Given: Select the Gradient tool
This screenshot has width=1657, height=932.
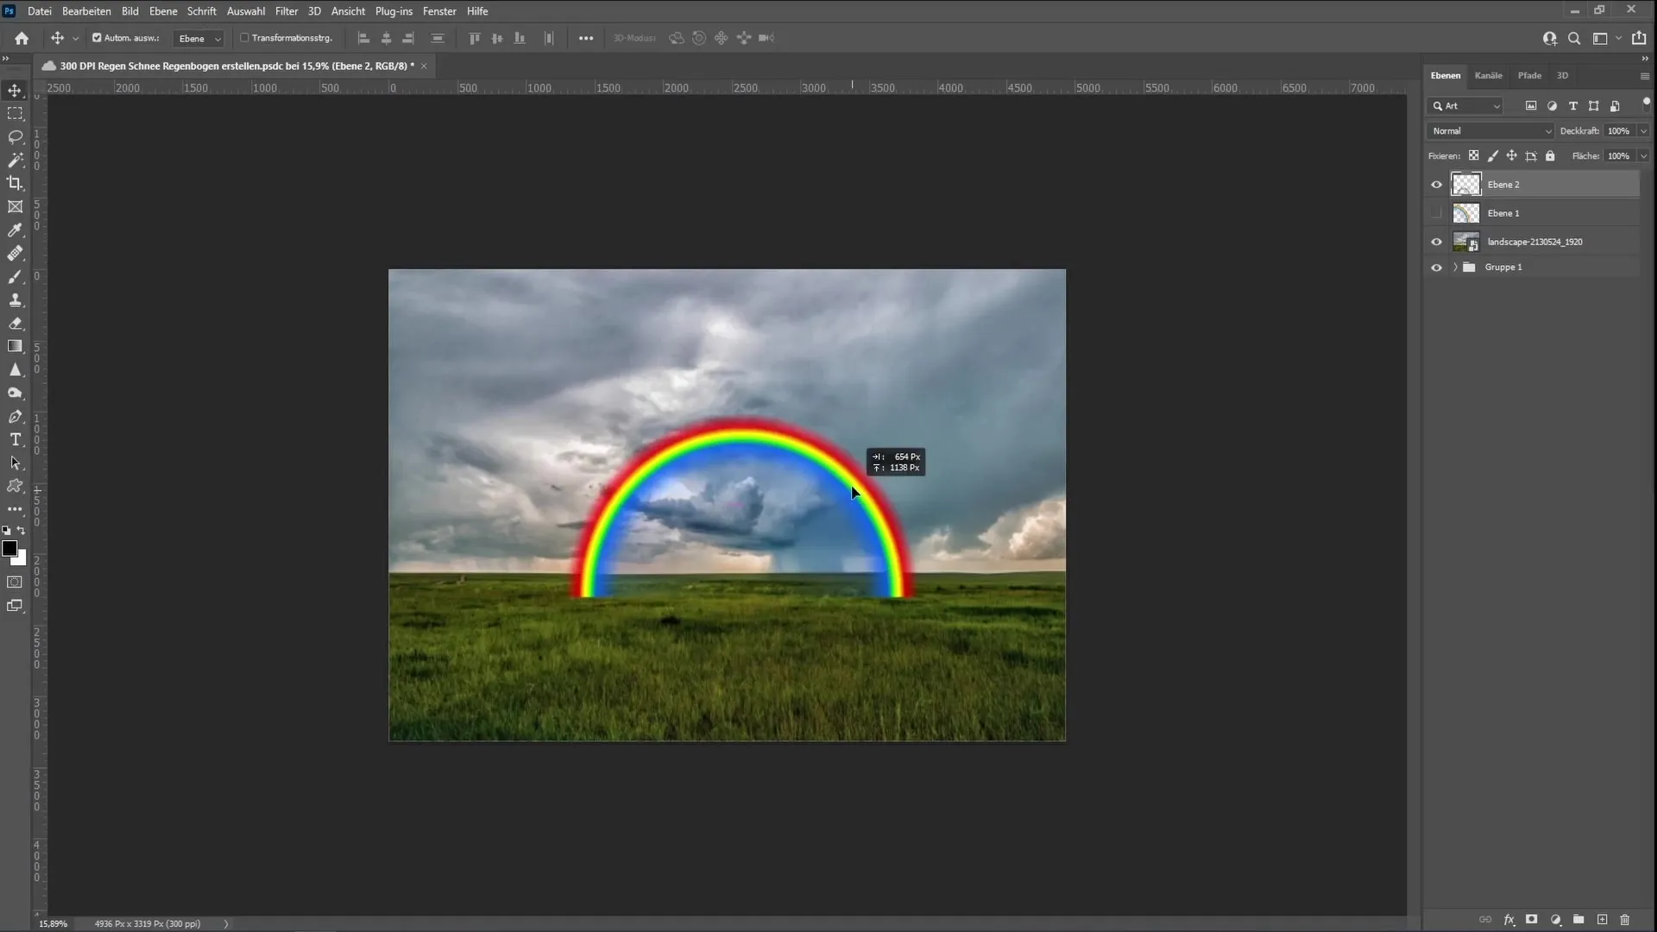Looking at the screenshot, I should pos(16,345).
